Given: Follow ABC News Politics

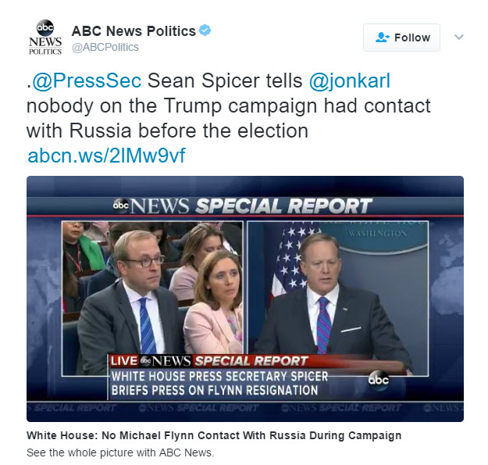Looking at the screenshot, I should [x=401, y=38].
